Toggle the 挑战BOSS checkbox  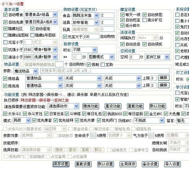[104, 114]
